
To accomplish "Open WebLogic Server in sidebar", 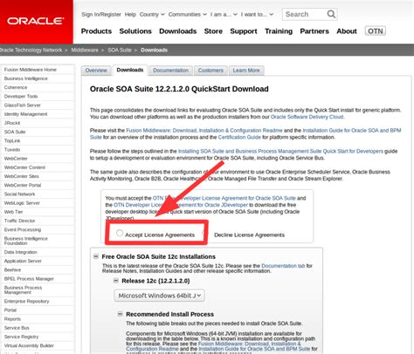I will point(22,203).
